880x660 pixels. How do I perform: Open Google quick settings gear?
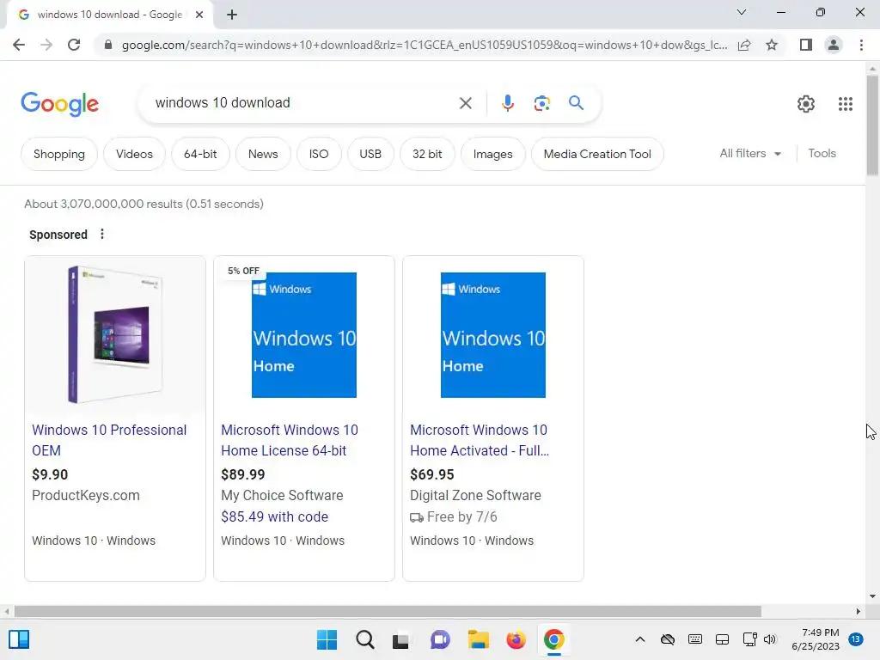pos(806,104)
